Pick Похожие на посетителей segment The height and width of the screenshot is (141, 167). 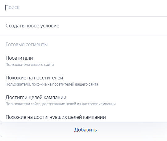coord(83,81)
